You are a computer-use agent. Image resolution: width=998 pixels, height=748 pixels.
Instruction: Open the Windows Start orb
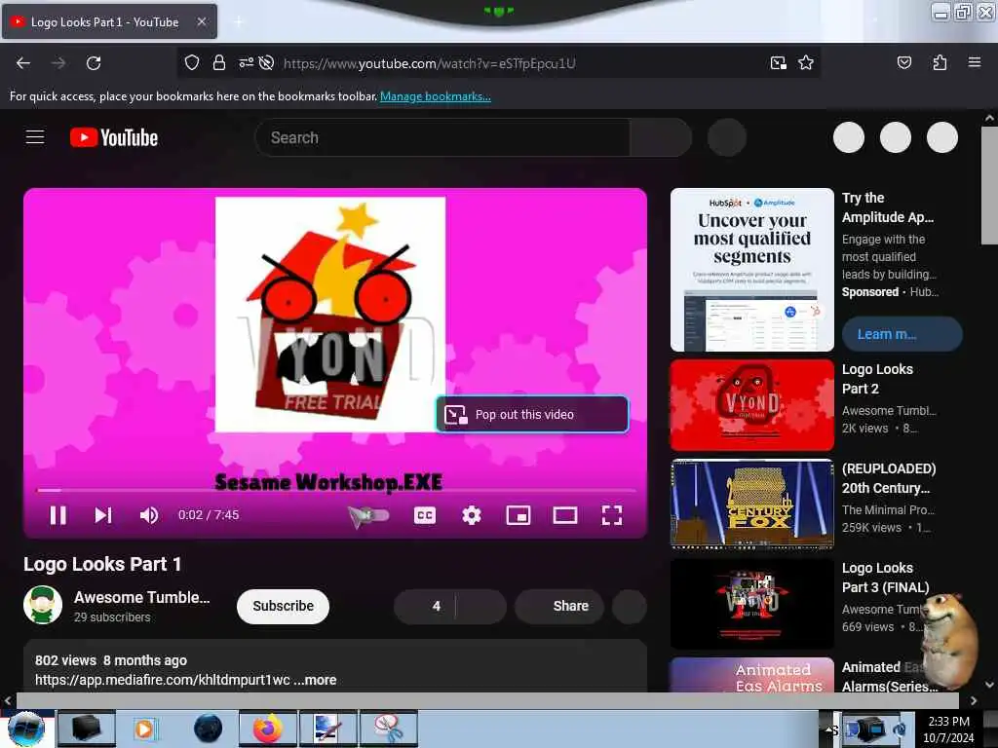tap(26, 729)
